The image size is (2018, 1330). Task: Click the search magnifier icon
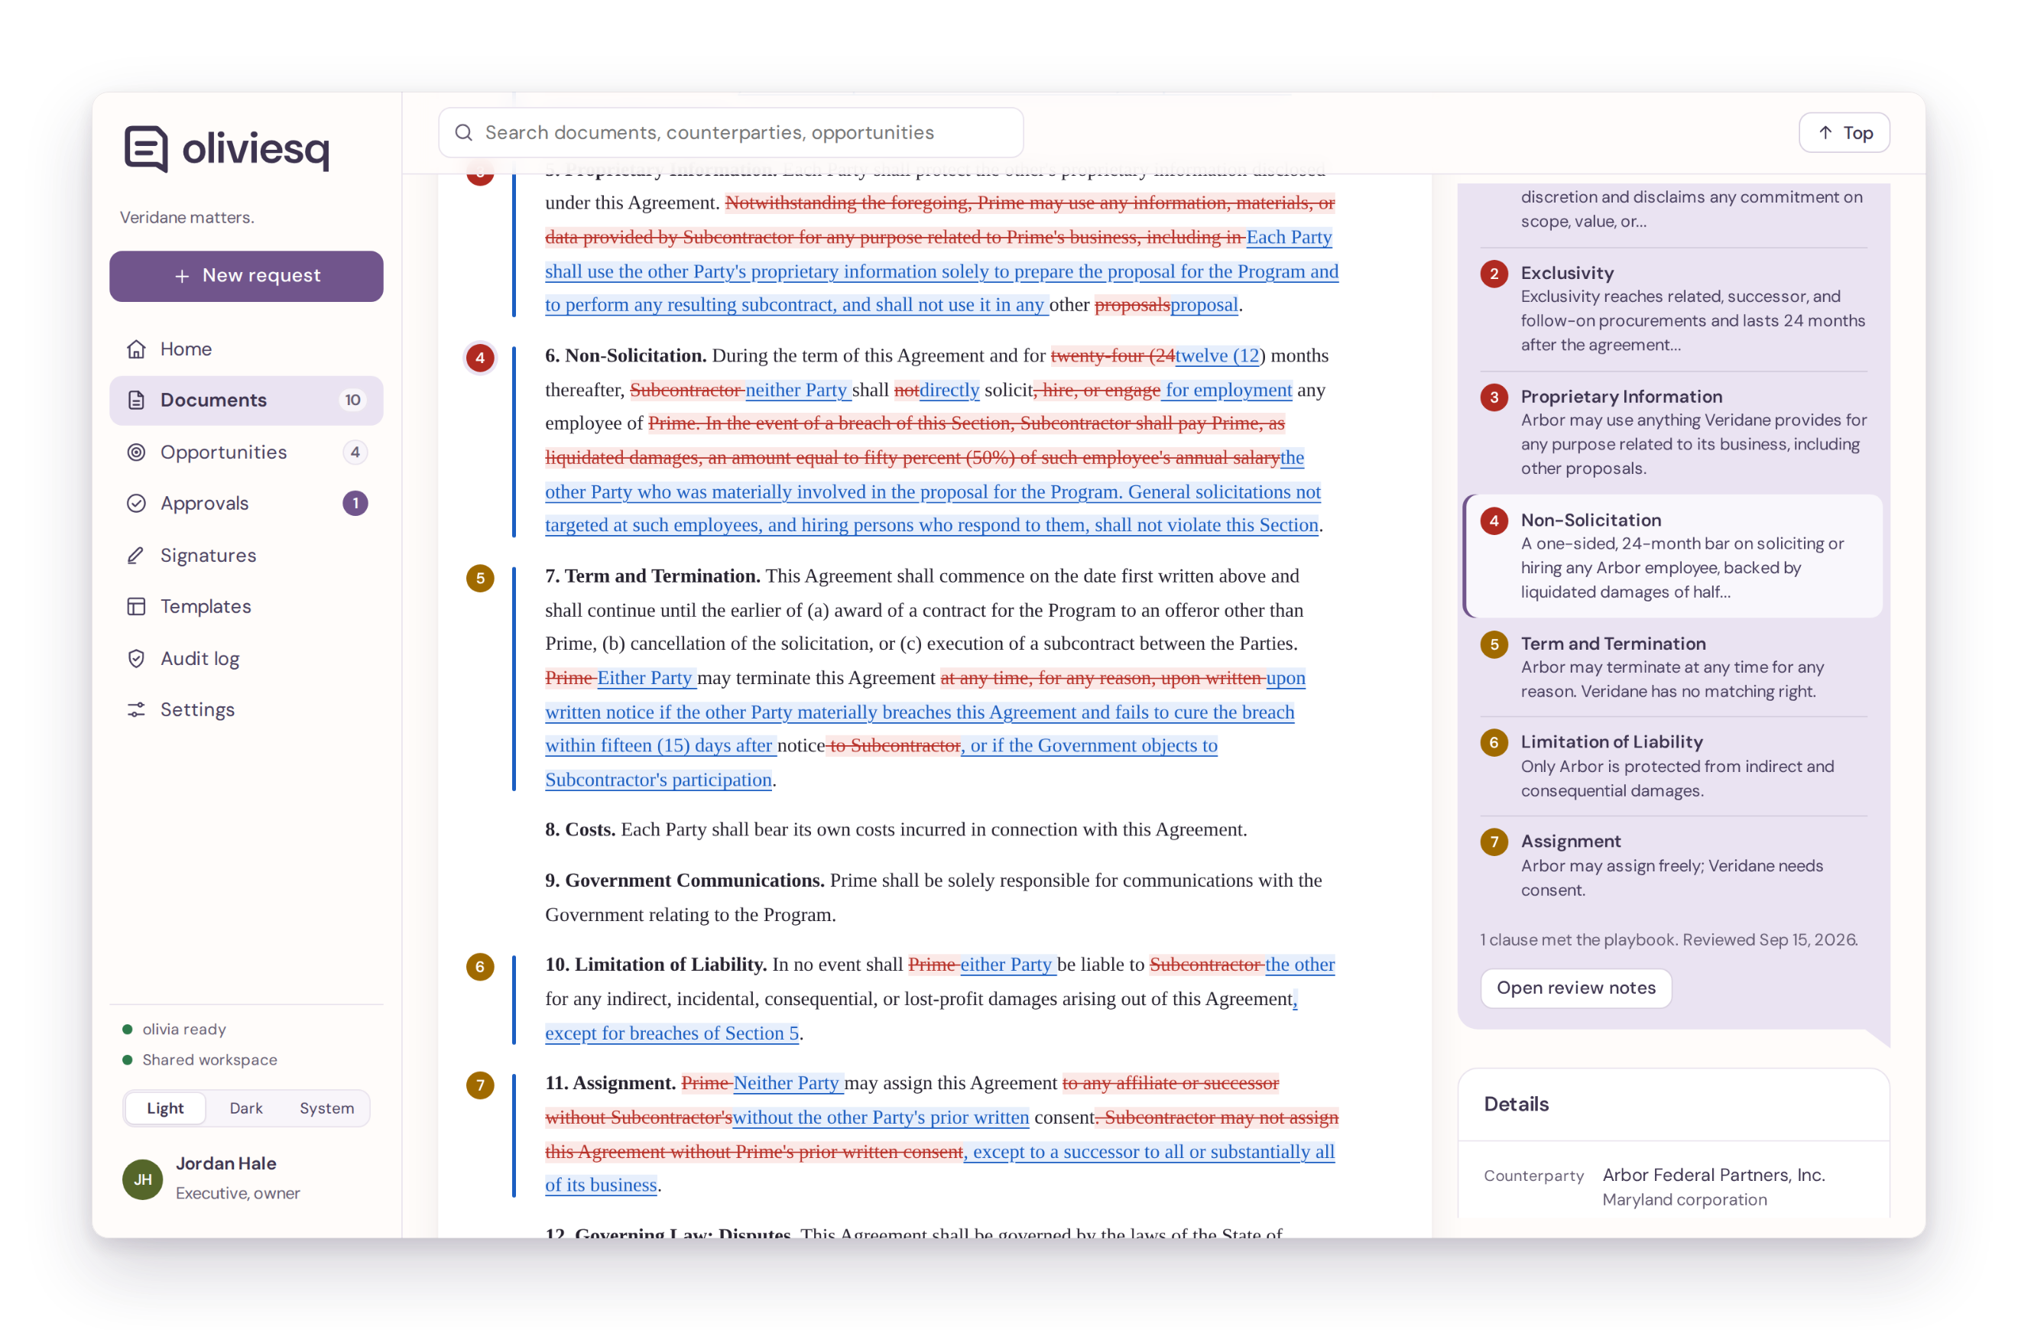tap(463, 132)
